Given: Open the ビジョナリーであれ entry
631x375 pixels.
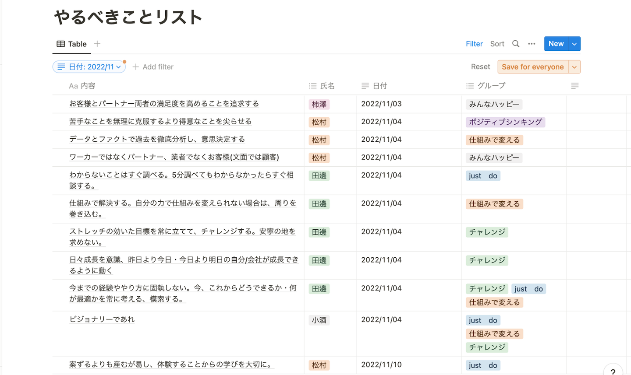Looking at the screenshot, I should (x=102, y=319).
